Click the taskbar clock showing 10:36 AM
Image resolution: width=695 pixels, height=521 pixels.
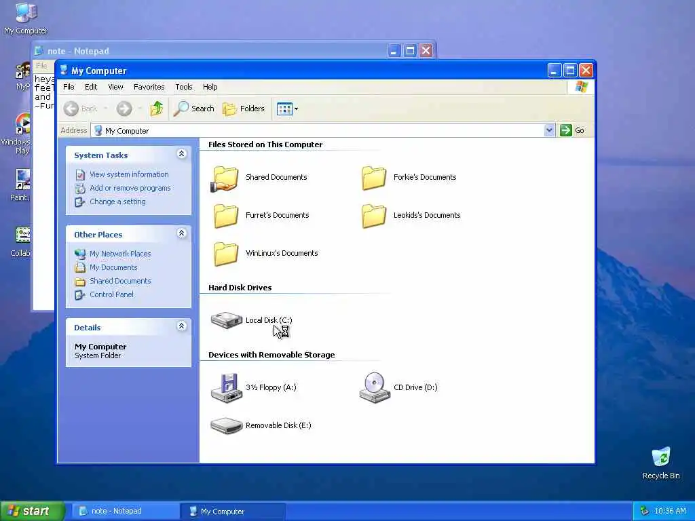670,512
